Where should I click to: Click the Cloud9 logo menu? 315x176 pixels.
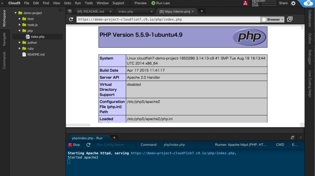(14, 3)
